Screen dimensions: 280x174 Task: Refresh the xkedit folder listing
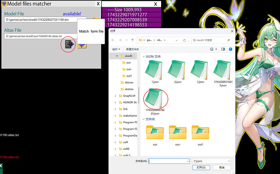[x=185, y=40]
